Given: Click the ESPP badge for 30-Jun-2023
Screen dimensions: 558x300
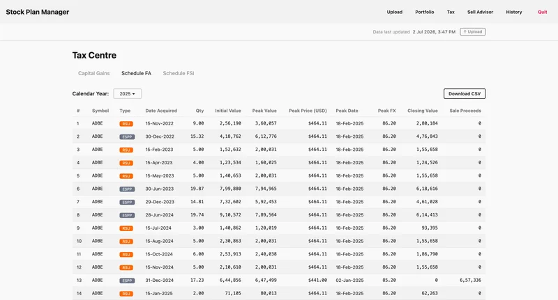Looking at the screenshot, I should 127,189.
